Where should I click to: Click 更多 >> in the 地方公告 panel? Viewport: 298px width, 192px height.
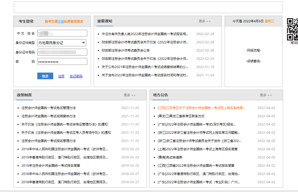coord(266,95)
